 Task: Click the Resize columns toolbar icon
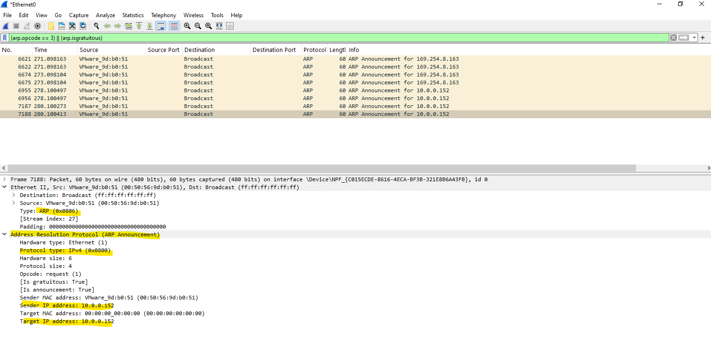[x=230, y=26]
